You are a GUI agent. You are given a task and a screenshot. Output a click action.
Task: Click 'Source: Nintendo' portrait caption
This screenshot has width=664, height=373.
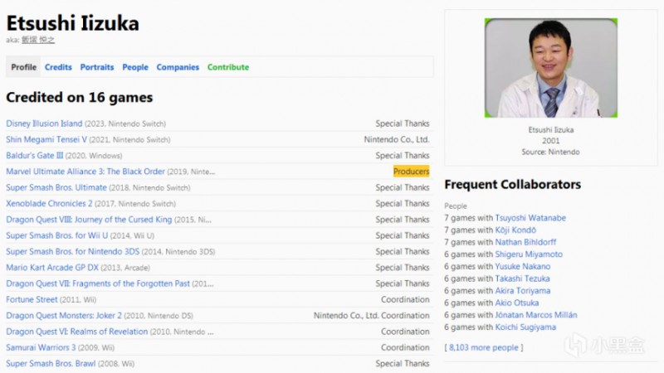click(x=550, y=152)
